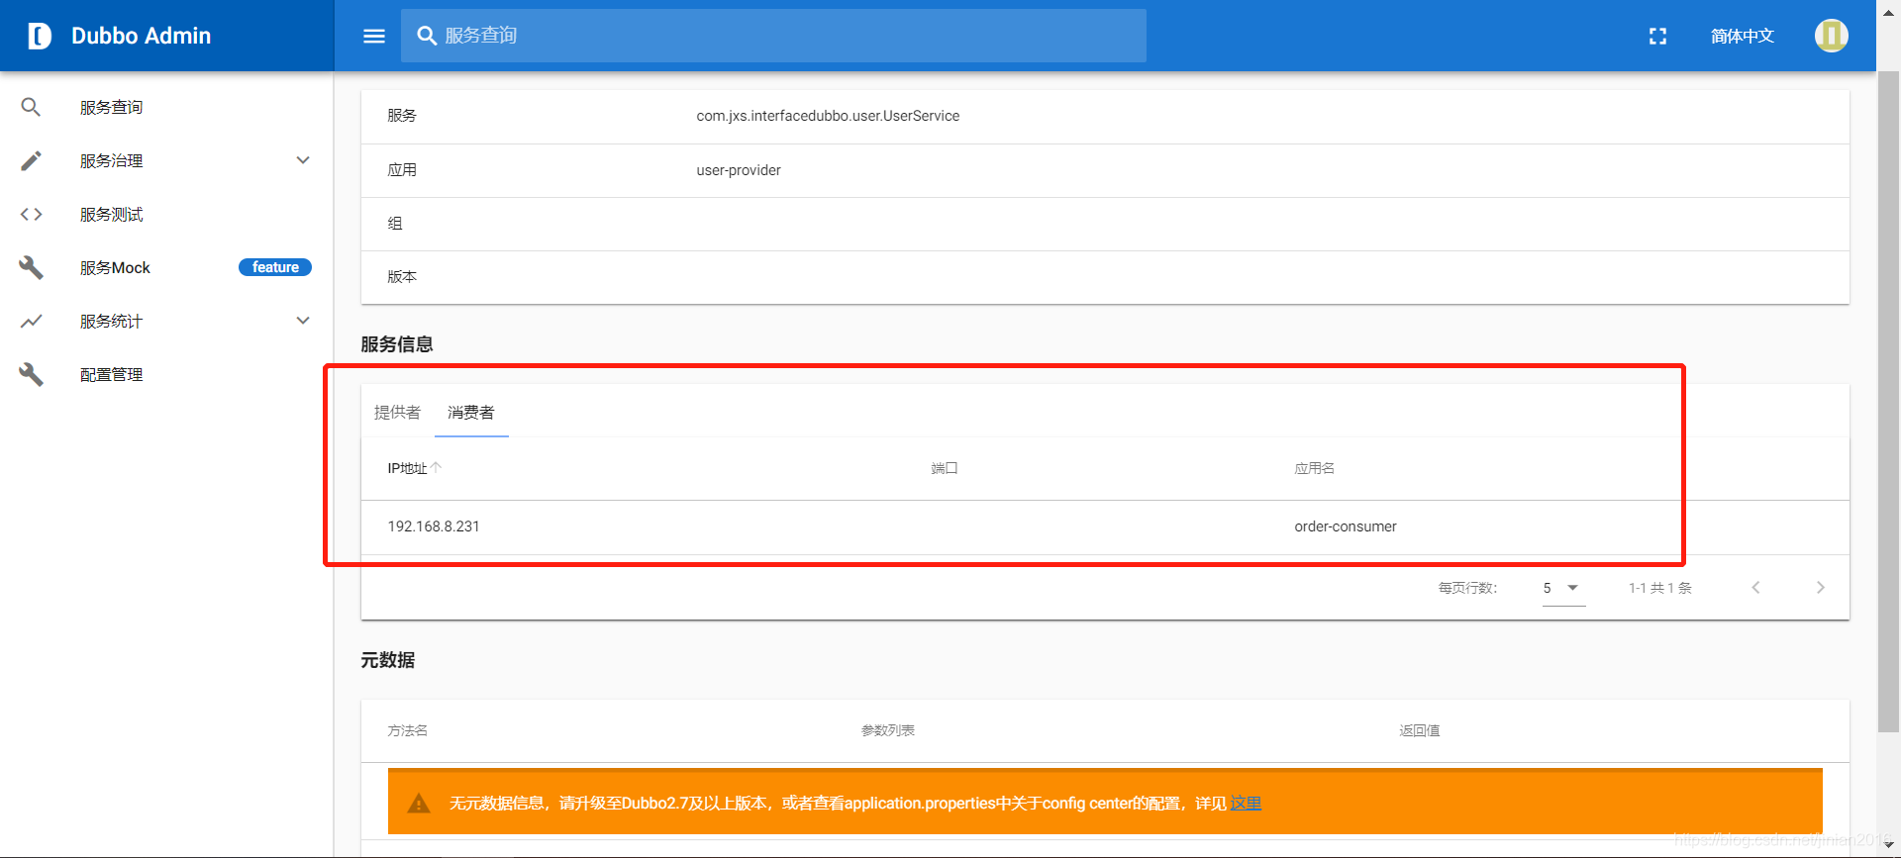The height and width of the screenshot is (858, 1901).
Task: Select the 消费者 tab
Action: (471, 412)
